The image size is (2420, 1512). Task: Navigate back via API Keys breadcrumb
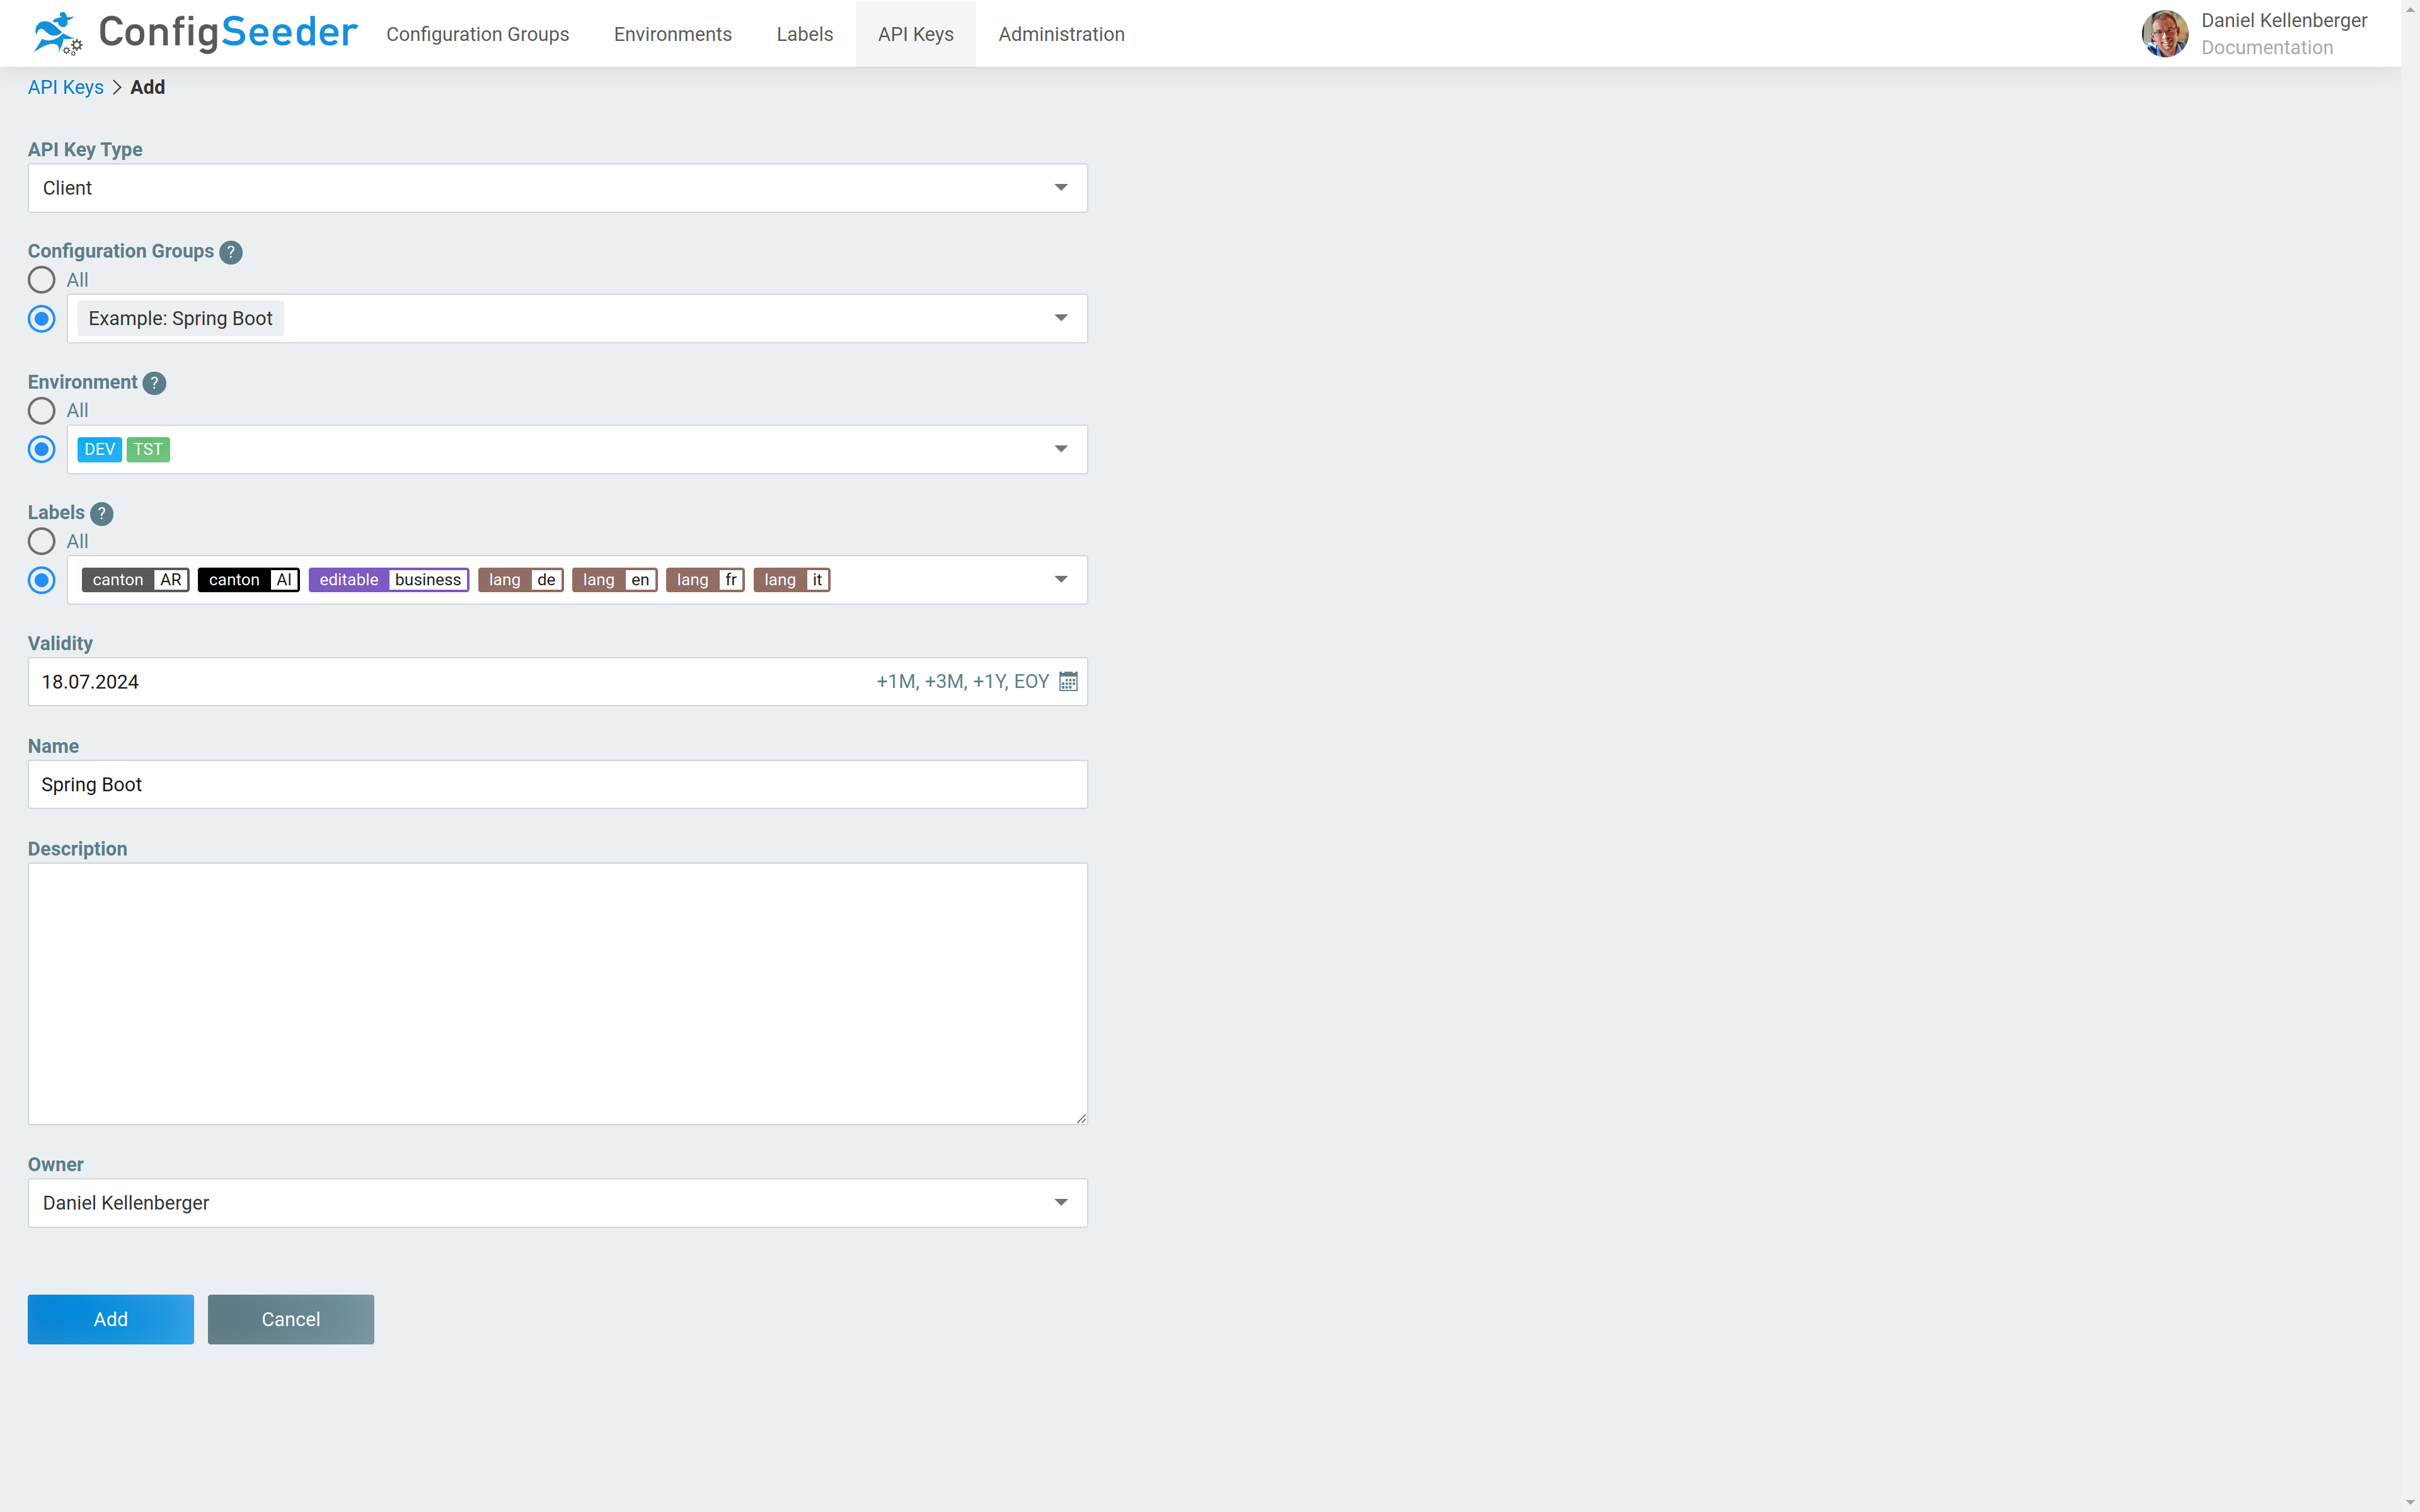65,87
